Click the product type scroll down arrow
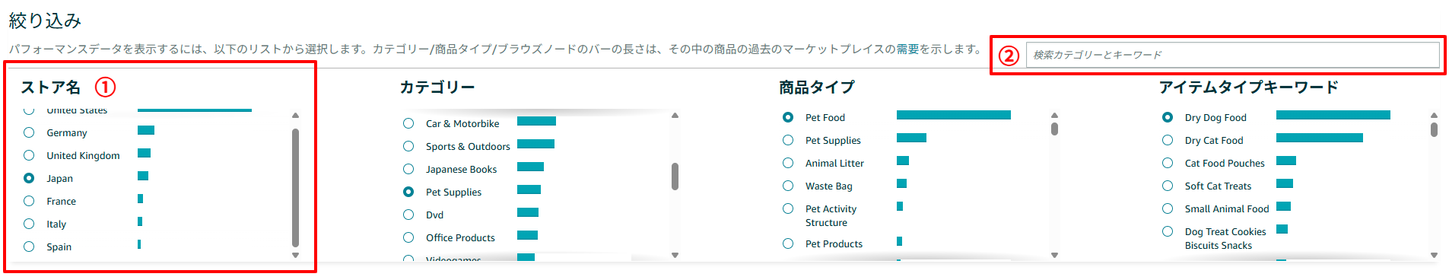 pos(1054,256)
